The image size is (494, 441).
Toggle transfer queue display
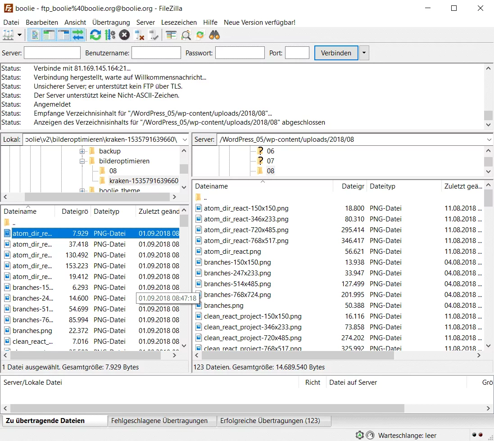pyautogui.click(x=78, y=35)
